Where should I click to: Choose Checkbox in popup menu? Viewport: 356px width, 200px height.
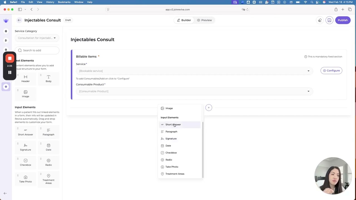pyautogui.click(x=180, y=152)
